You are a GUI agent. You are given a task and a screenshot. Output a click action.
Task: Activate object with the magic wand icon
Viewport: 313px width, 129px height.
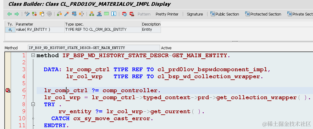click(x=67, y=14)
